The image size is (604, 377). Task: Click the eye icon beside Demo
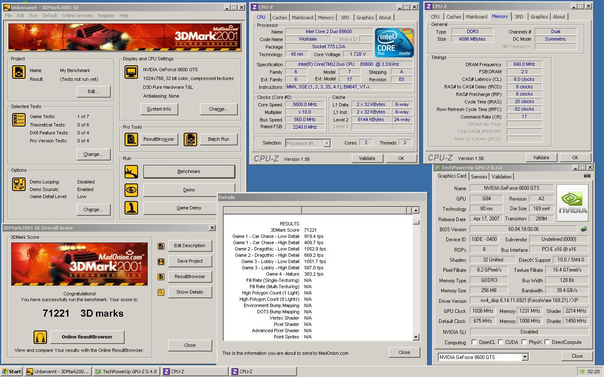(131, 190)
